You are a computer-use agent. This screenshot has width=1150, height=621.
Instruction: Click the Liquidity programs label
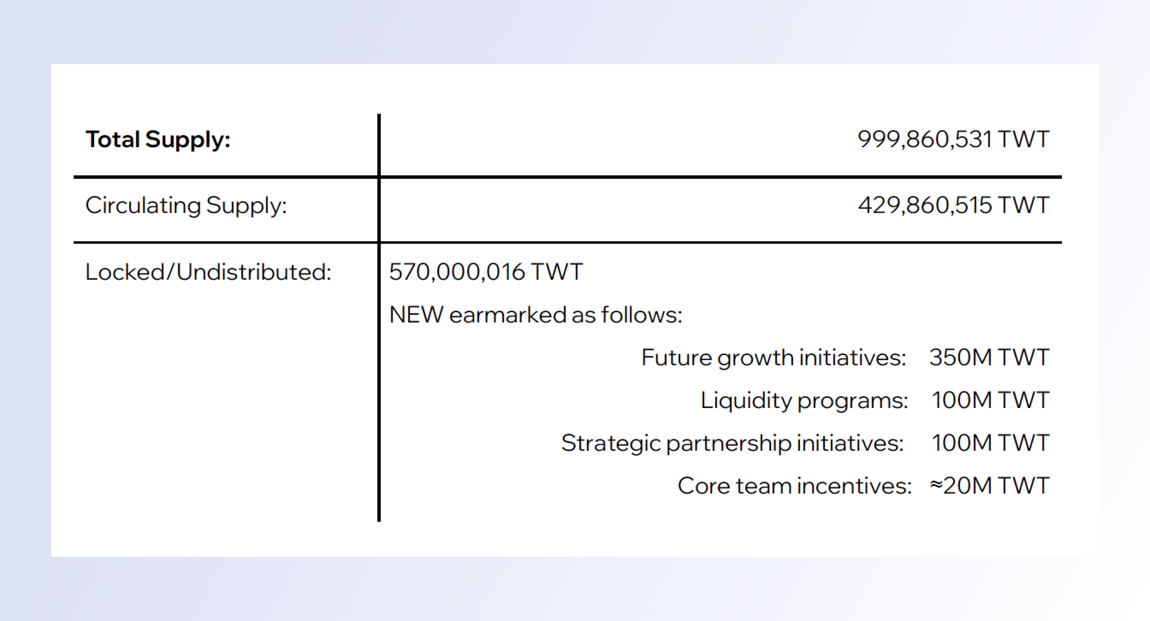pyautogui.click(x=804, y=400)
